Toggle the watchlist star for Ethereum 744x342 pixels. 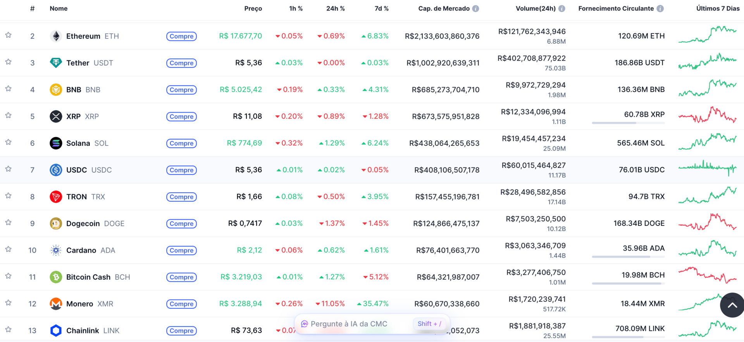point(8,35)
